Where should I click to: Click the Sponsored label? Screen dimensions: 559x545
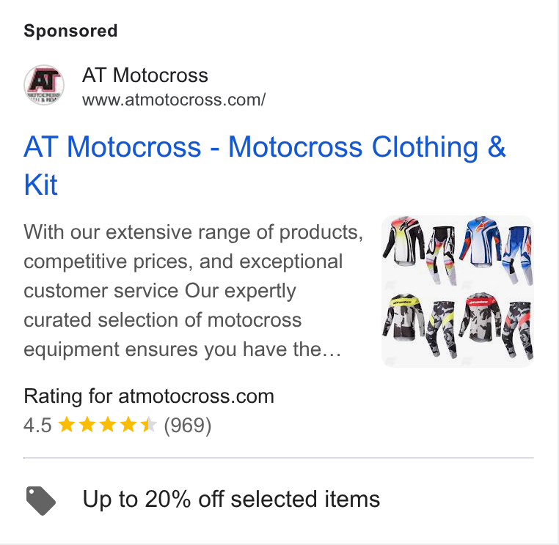pyautogui.click(x=70, y=31)
